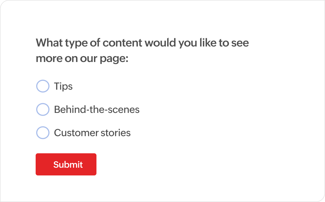Click the word "Customer" in the third option
325x202 pixels.
[x=76, y=133]
